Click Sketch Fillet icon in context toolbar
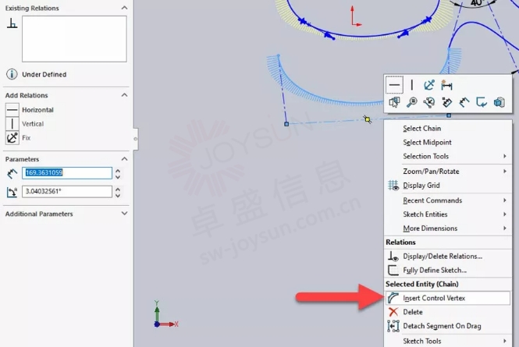The height and width of the screenshot is (347, 519). [482, 102]
